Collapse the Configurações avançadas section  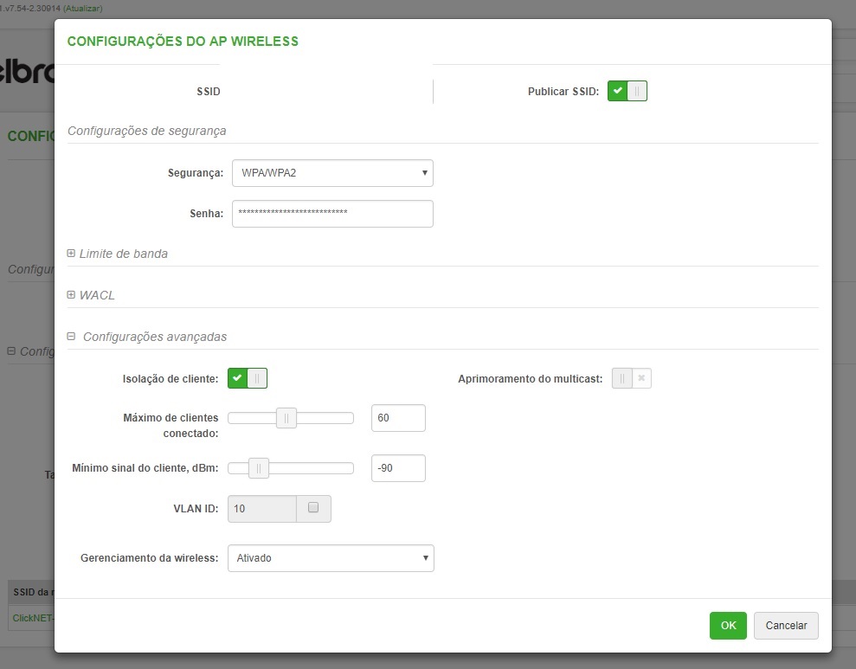coord(72,337)
